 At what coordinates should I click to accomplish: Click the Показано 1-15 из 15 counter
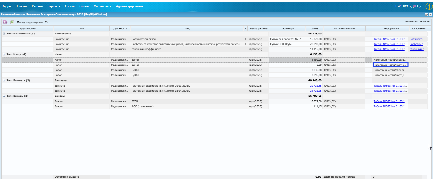click(x=417, y=22)
